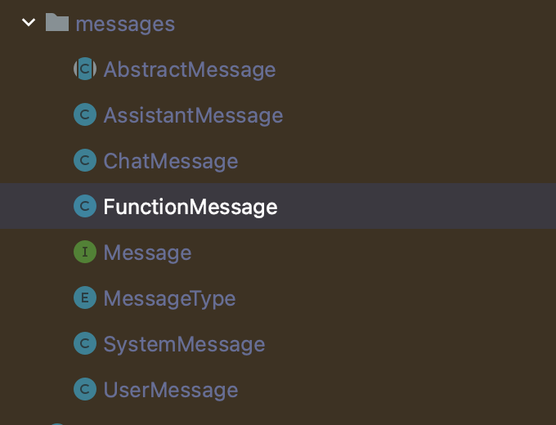This screenshot has height=425, width=556.
Task: Select SystemMessage in the tree
Action: (184, 344)
